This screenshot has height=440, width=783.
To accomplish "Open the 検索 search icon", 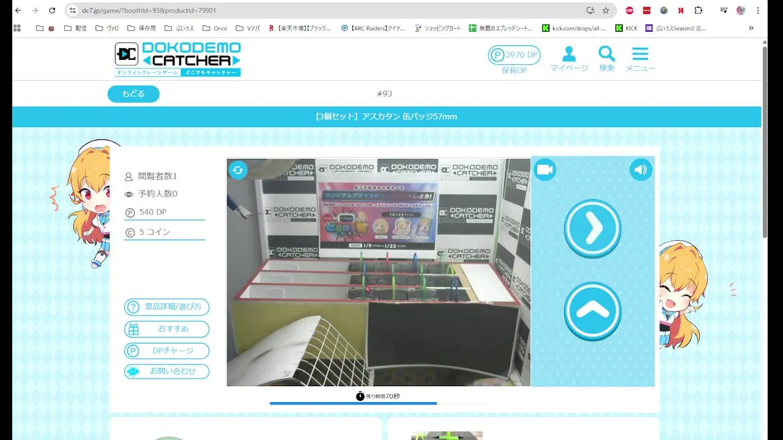I will point(607,59).
